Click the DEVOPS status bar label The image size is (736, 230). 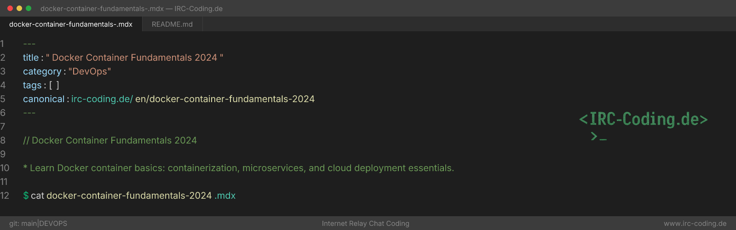tap(53, 224)
